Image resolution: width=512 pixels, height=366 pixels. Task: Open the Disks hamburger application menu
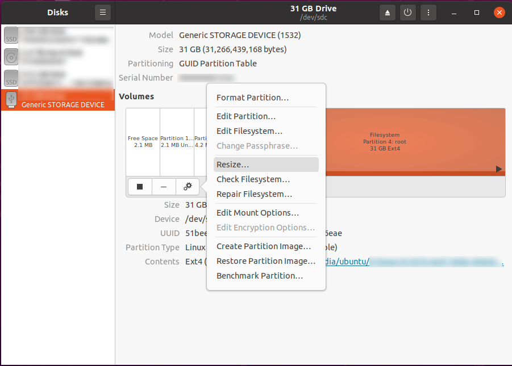(102, 12)
